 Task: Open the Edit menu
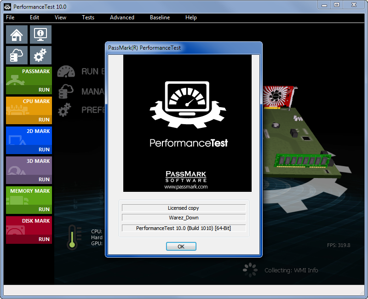(x=34, y=17)
